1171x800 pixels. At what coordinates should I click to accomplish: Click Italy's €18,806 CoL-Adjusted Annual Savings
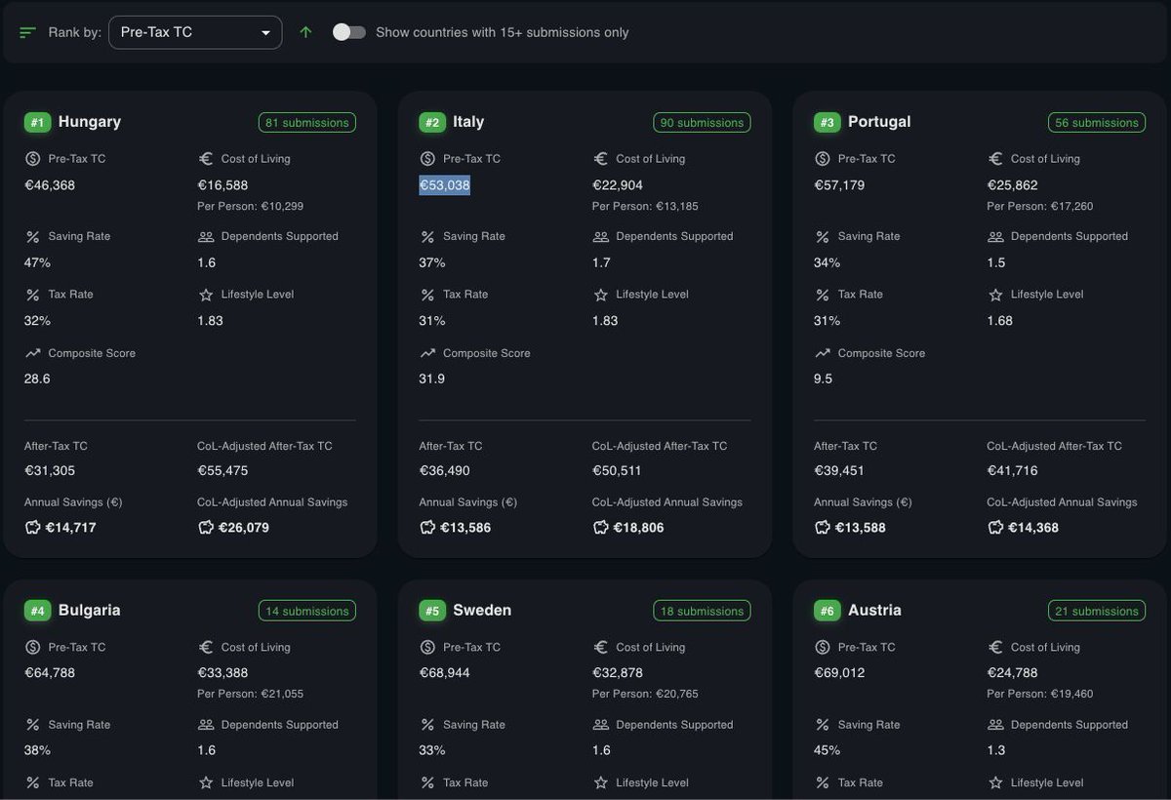click(x=638, y=527)
